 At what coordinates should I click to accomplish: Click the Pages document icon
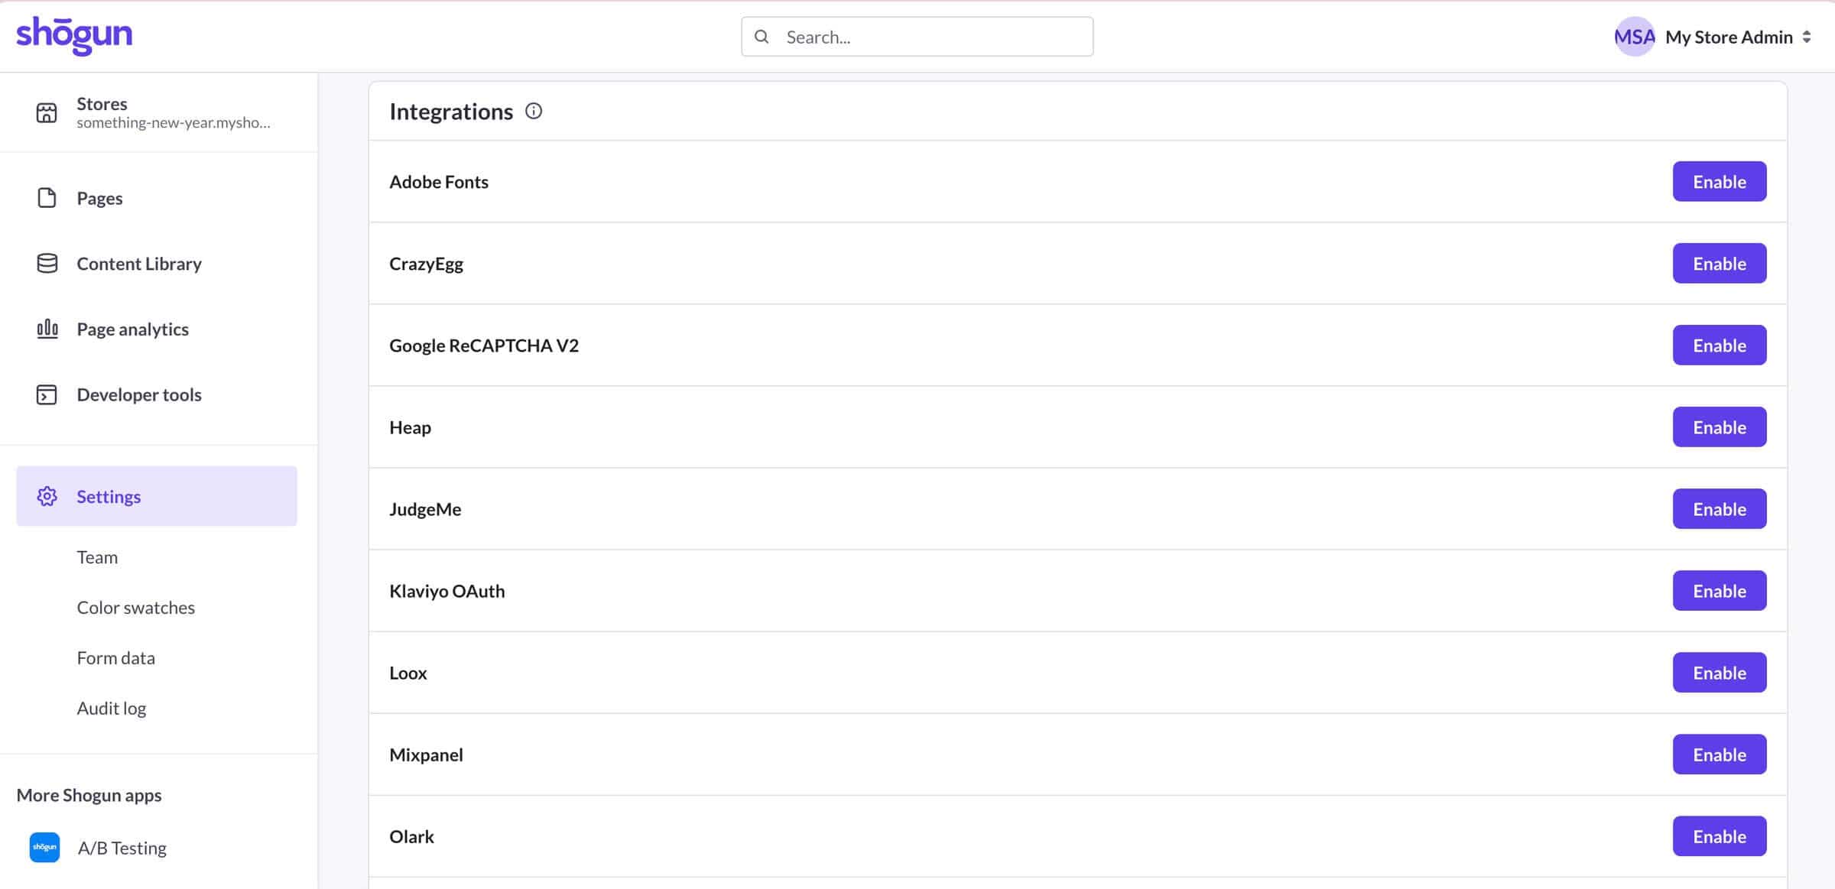click(47, 198)
